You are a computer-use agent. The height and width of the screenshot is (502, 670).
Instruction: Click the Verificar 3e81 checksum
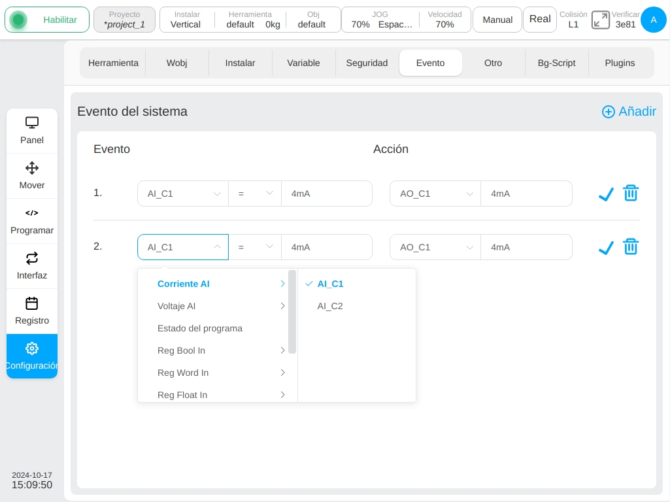tap(625, 20)
